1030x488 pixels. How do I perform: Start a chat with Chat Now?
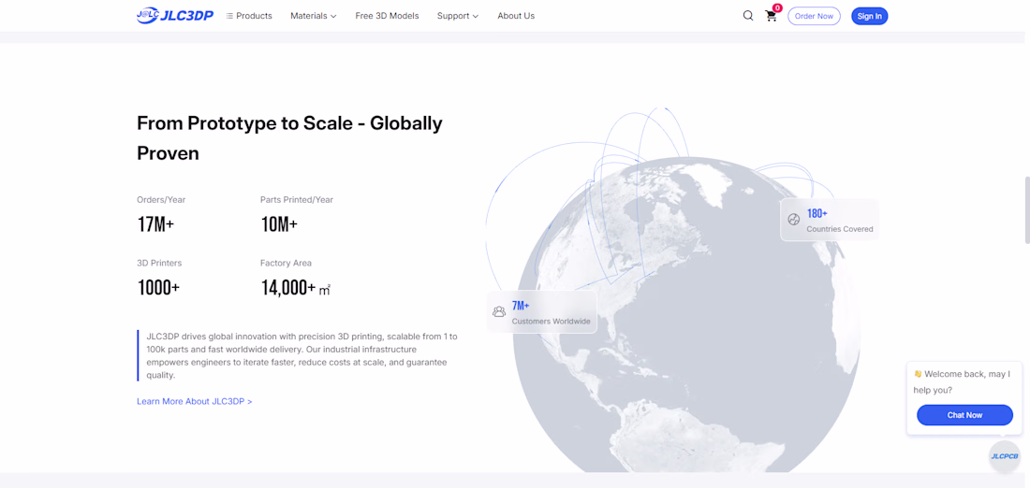tap(964, 415)
